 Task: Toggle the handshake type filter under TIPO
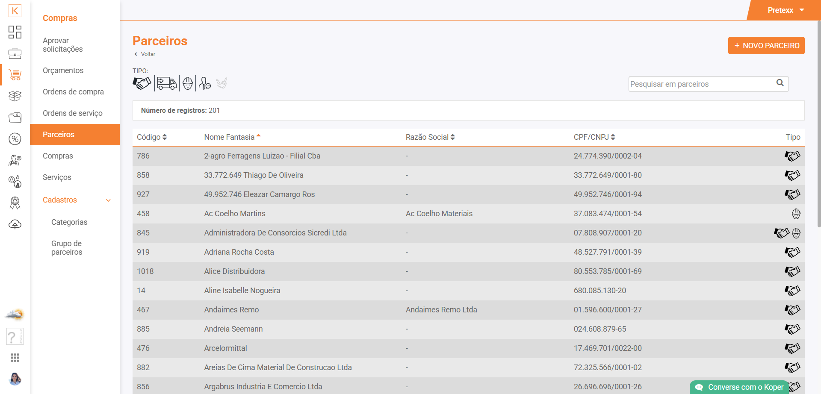coord(142,83)
